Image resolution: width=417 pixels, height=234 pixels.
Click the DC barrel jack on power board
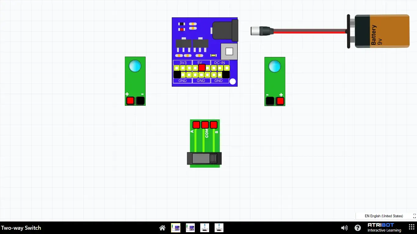[225, 30]
